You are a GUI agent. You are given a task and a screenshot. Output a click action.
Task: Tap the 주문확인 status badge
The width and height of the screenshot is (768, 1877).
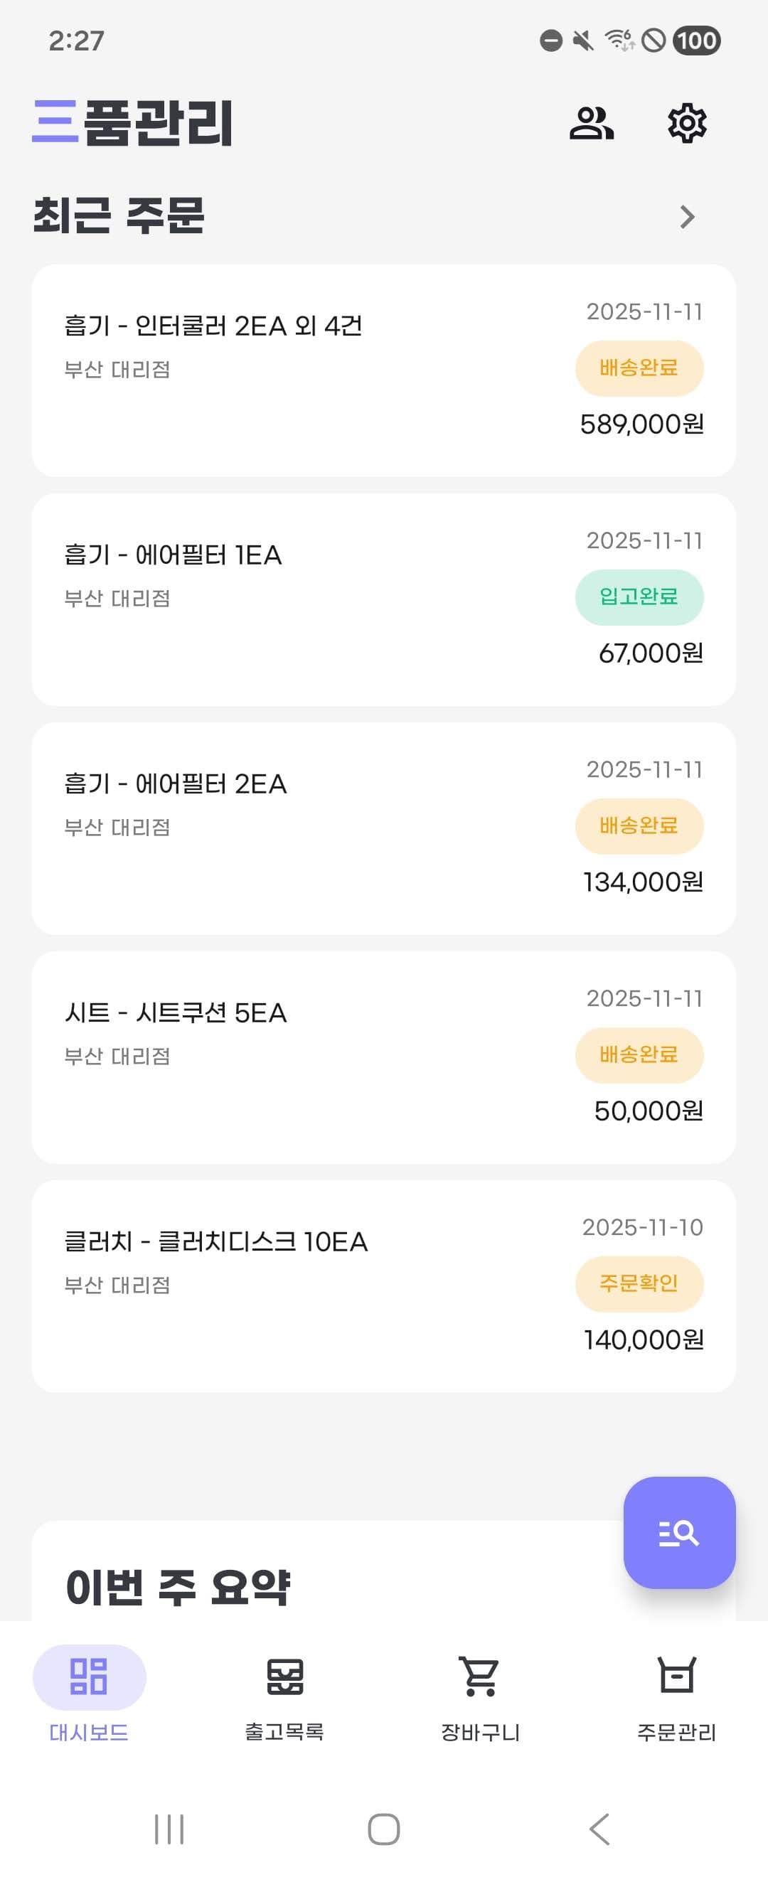point(639,1283)
